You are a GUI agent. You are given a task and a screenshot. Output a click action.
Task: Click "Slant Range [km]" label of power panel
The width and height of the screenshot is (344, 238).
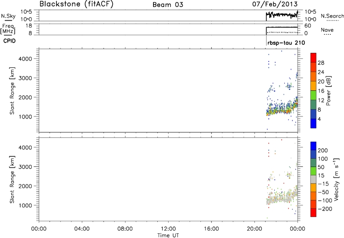[x=12, y=91]
